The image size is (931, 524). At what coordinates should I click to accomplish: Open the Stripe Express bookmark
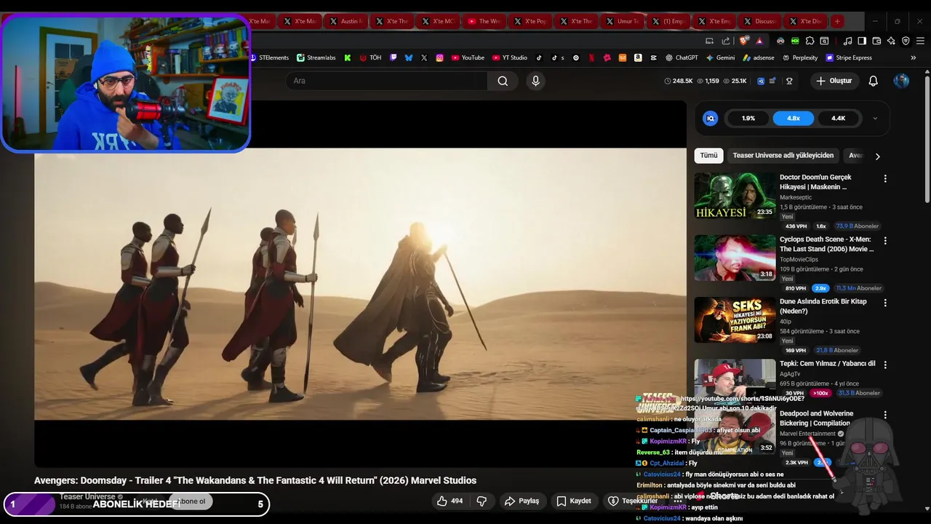pyautogui.click(x=848, y=57)
